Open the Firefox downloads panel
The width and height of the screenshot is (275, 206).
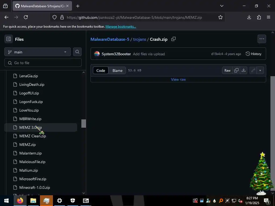point(249,17)
